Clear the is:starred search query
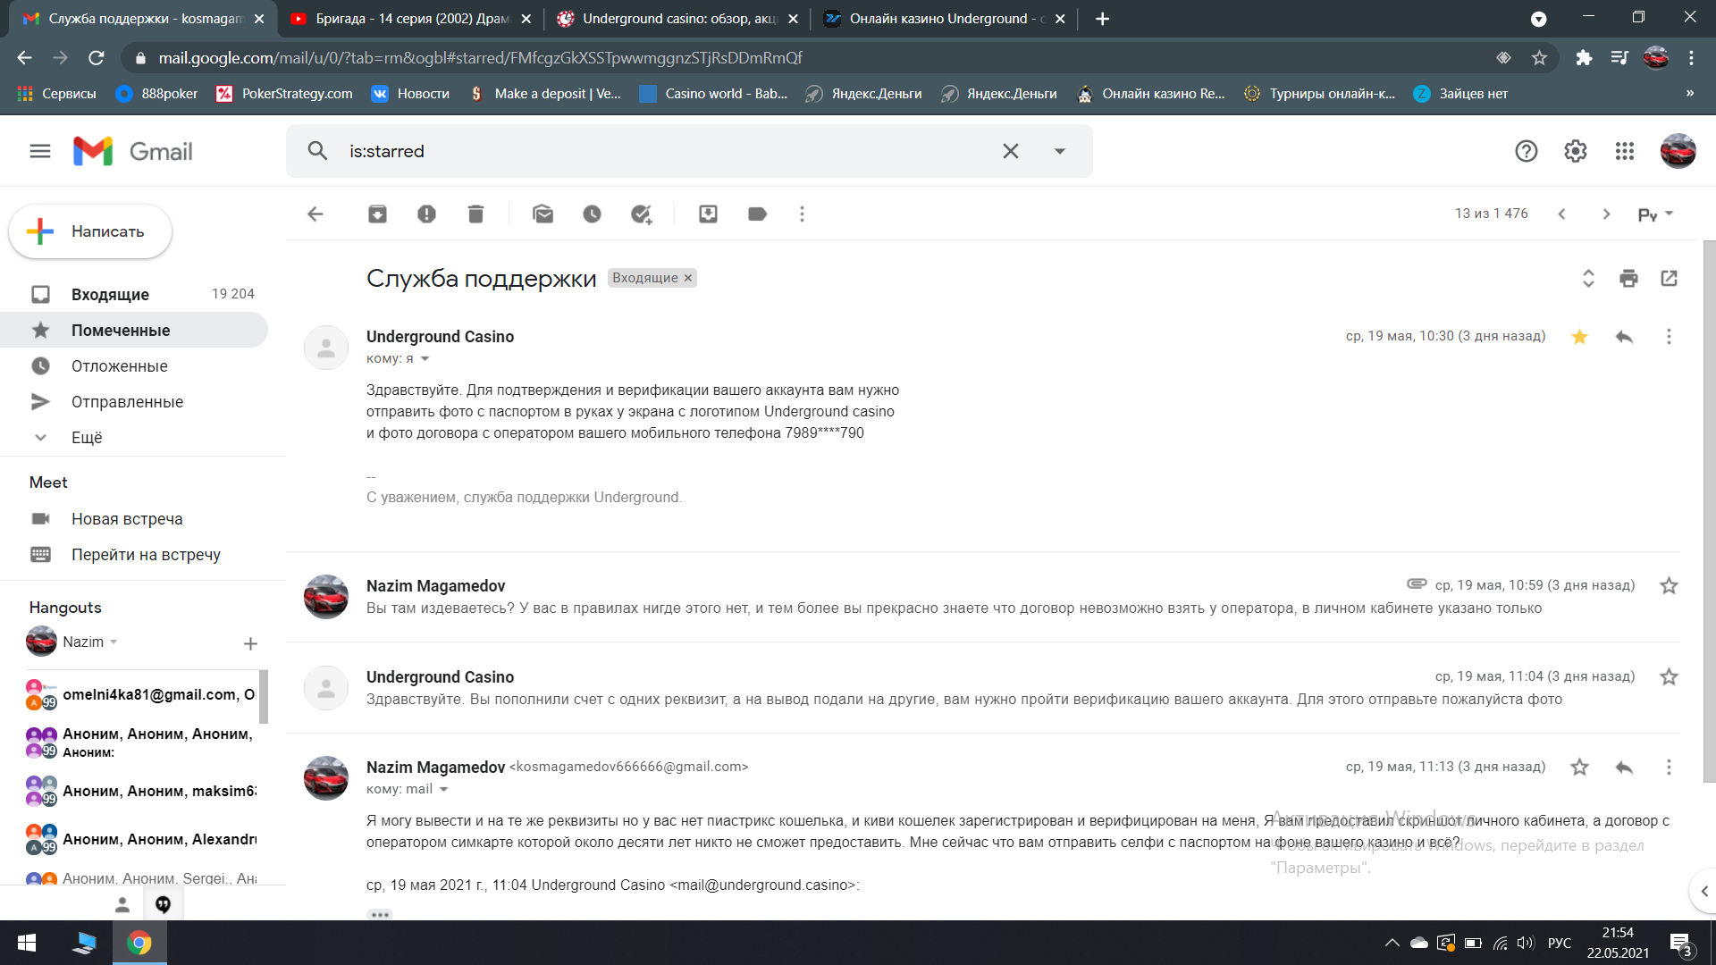This screenshot has width=1716, height=965. [1010, 151]
